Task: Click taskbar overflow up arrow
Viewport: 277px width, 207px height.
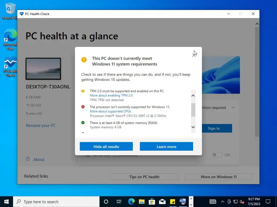Action: [191, 199]
